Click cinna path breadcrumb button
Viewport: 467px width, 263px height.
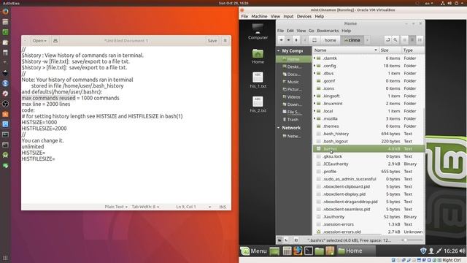(x=352, y=40)
